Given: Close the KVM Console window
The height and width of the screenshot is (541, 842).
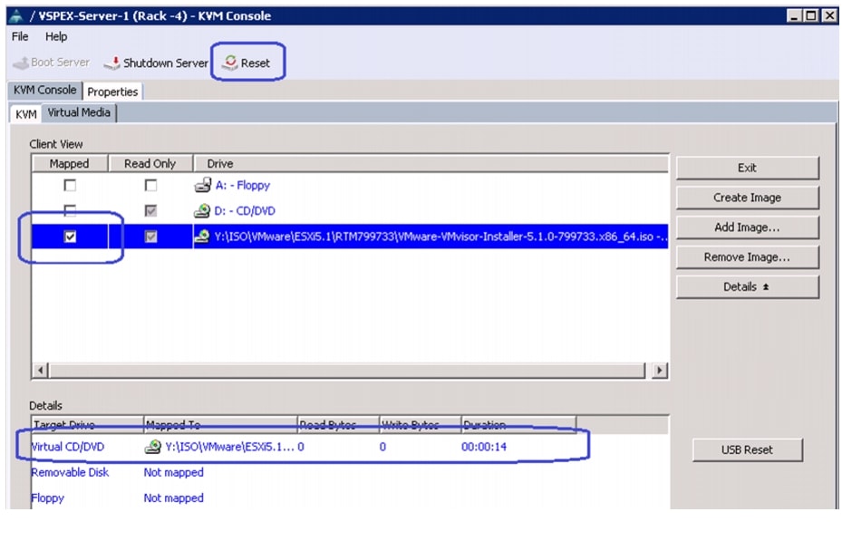Looking at the screenshot, I should pos(829,16).
